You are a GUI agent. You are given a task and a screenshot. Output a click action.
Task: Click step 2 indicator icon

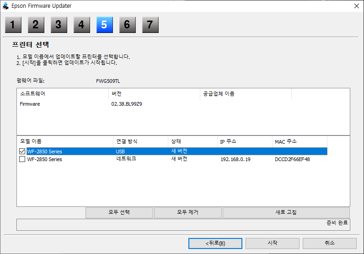pos(36,25)
